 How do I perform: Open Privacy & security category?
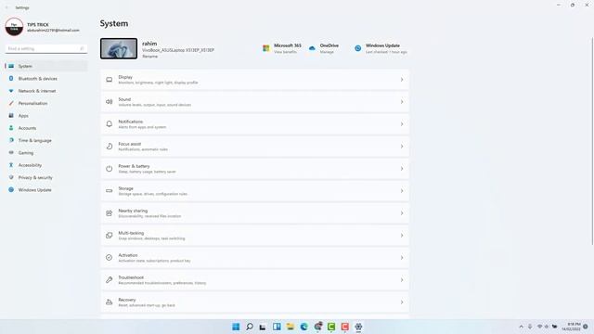coord(46,177)
